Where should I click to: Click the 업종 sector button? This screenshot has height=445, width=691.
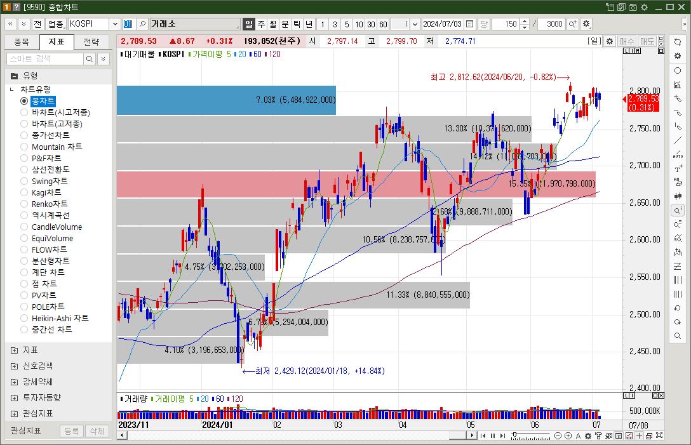pos(55,23)
